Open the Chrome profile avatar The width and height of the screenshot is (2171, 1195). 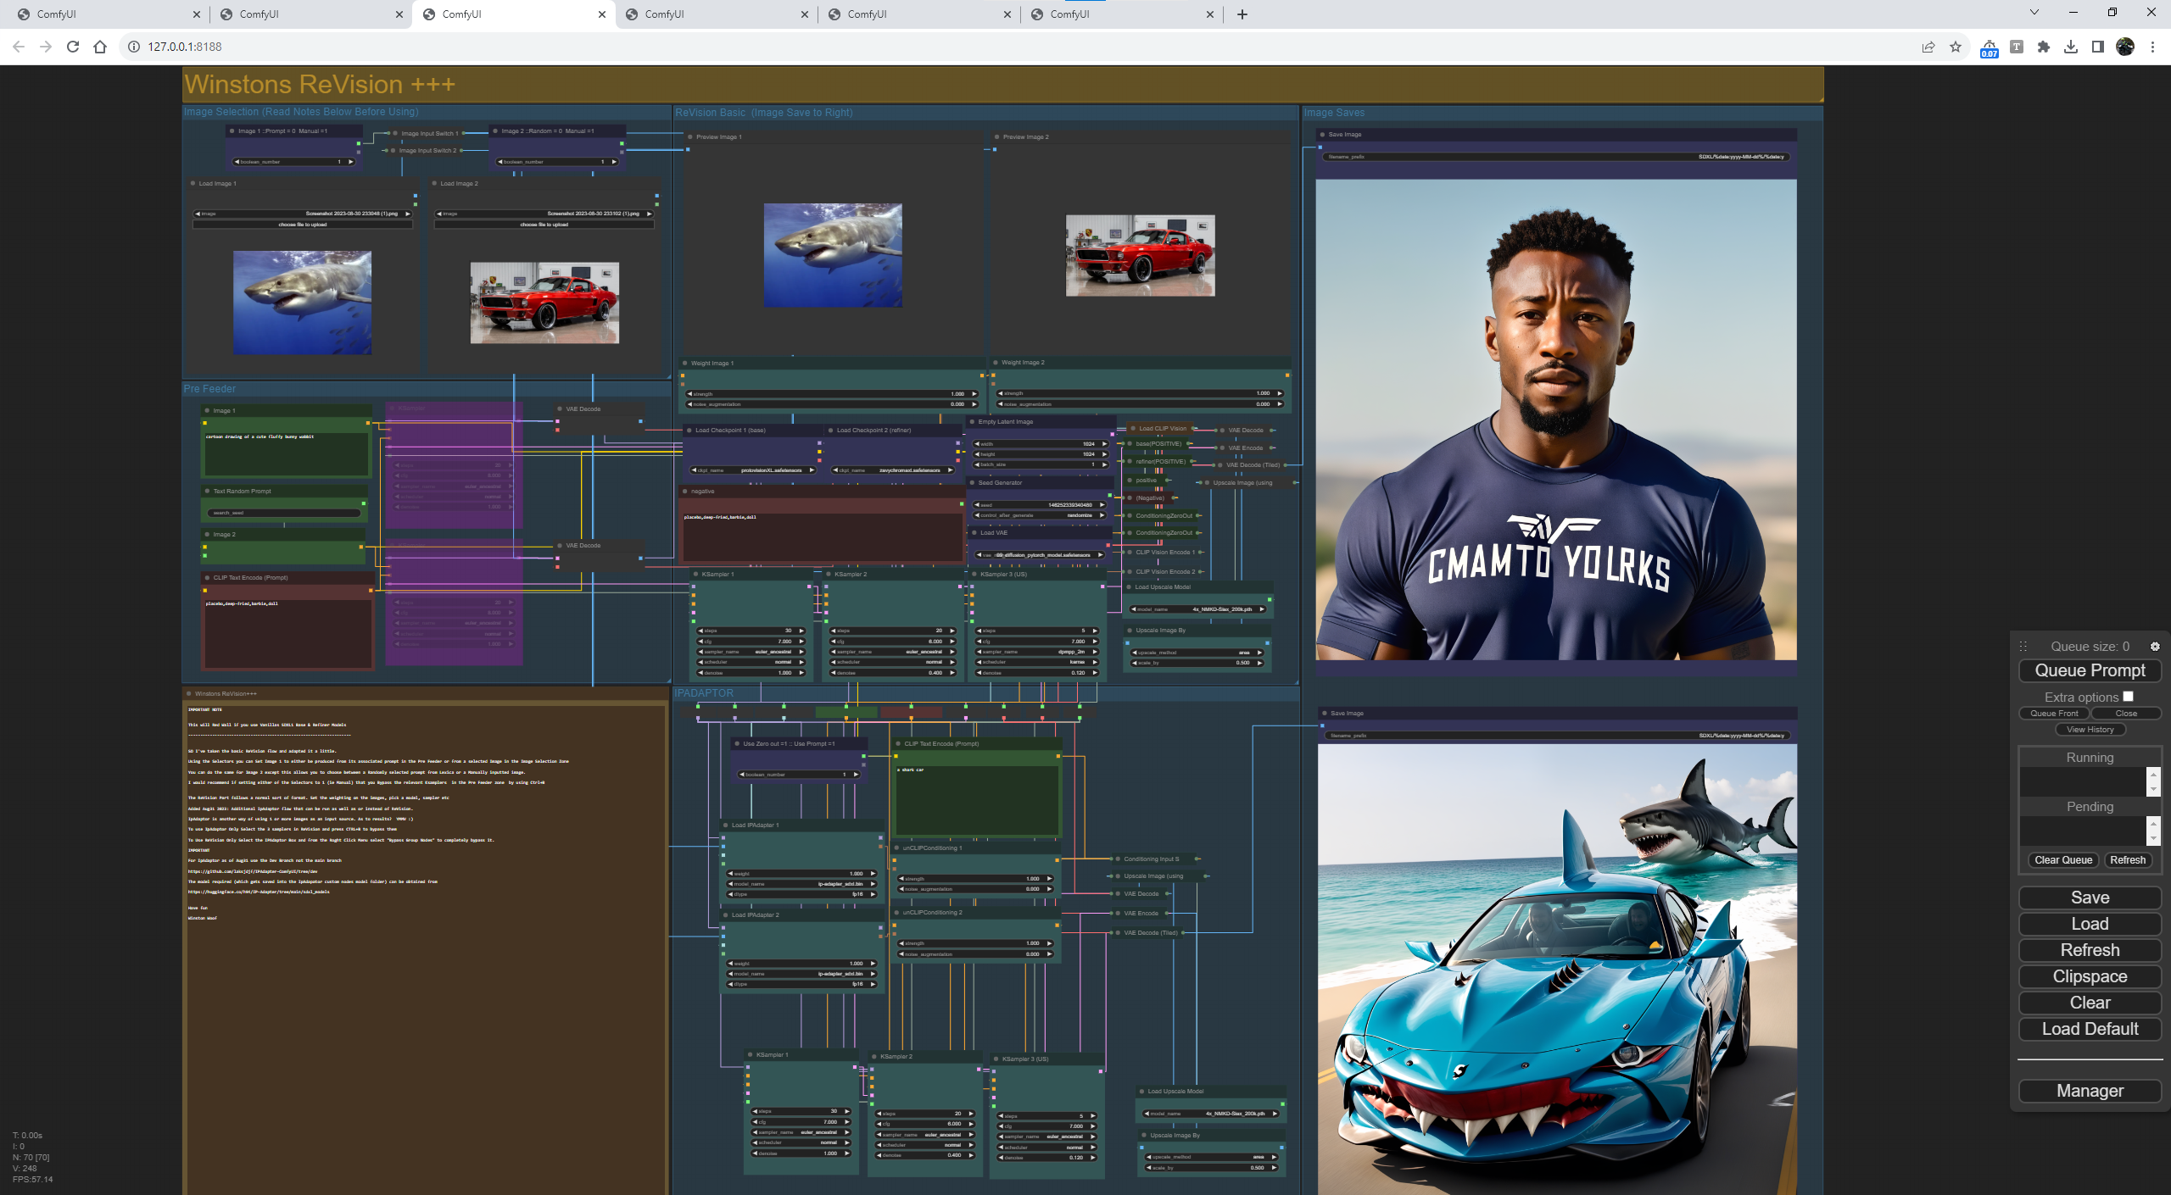(2125, 47)
